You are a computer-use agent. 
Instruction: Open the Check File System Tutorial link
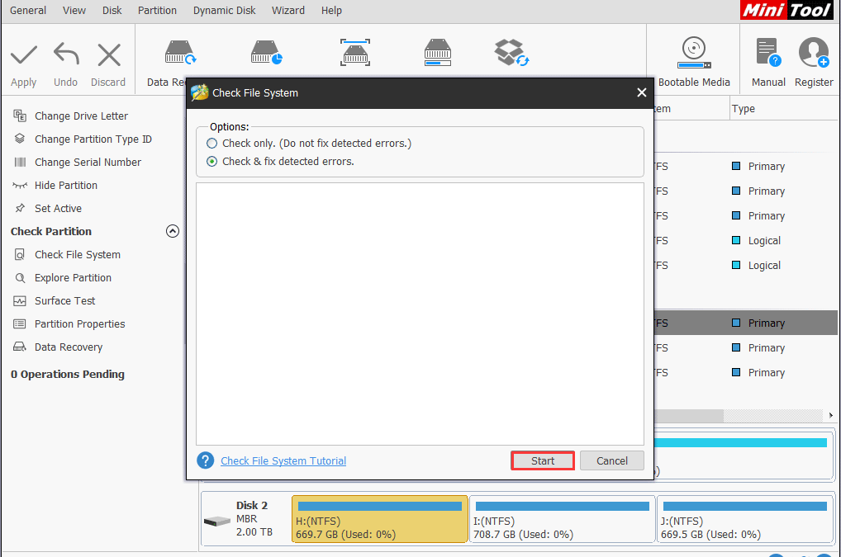pos(282,460)
